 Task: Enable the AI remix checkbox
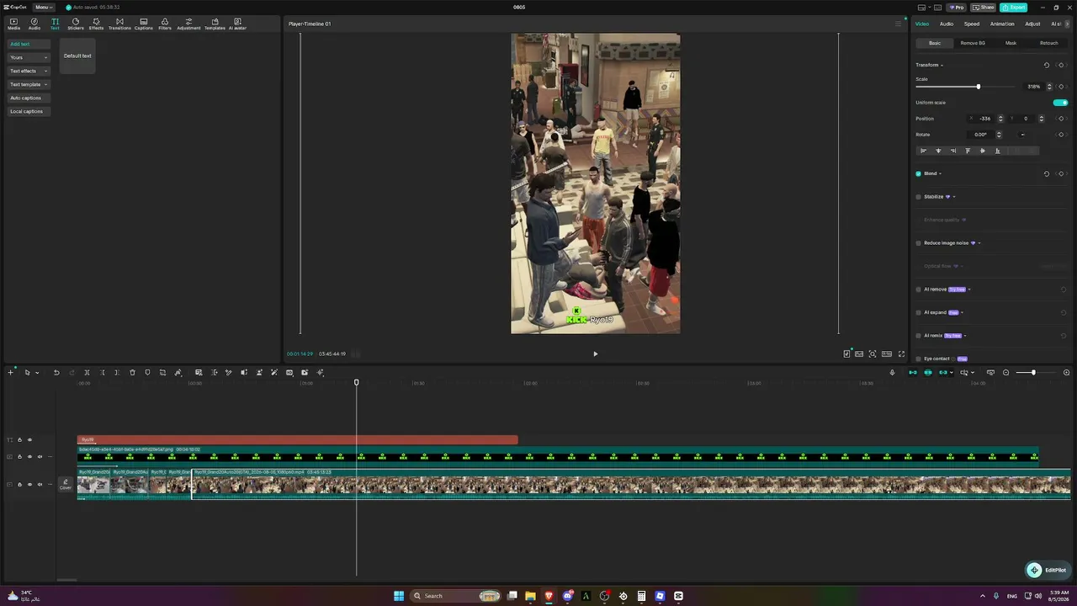point(919,336)
